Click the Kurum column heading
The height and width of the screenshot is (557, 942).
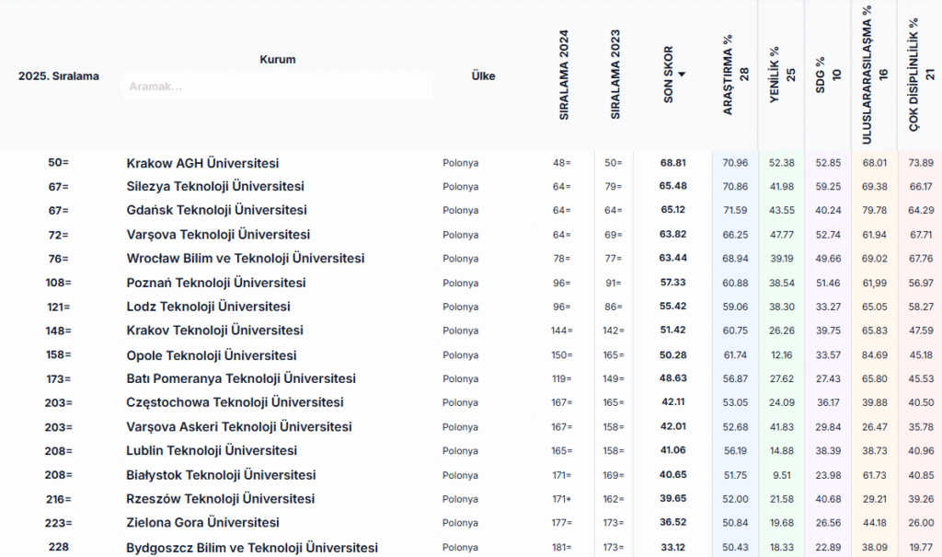click(x=277, y=59)
